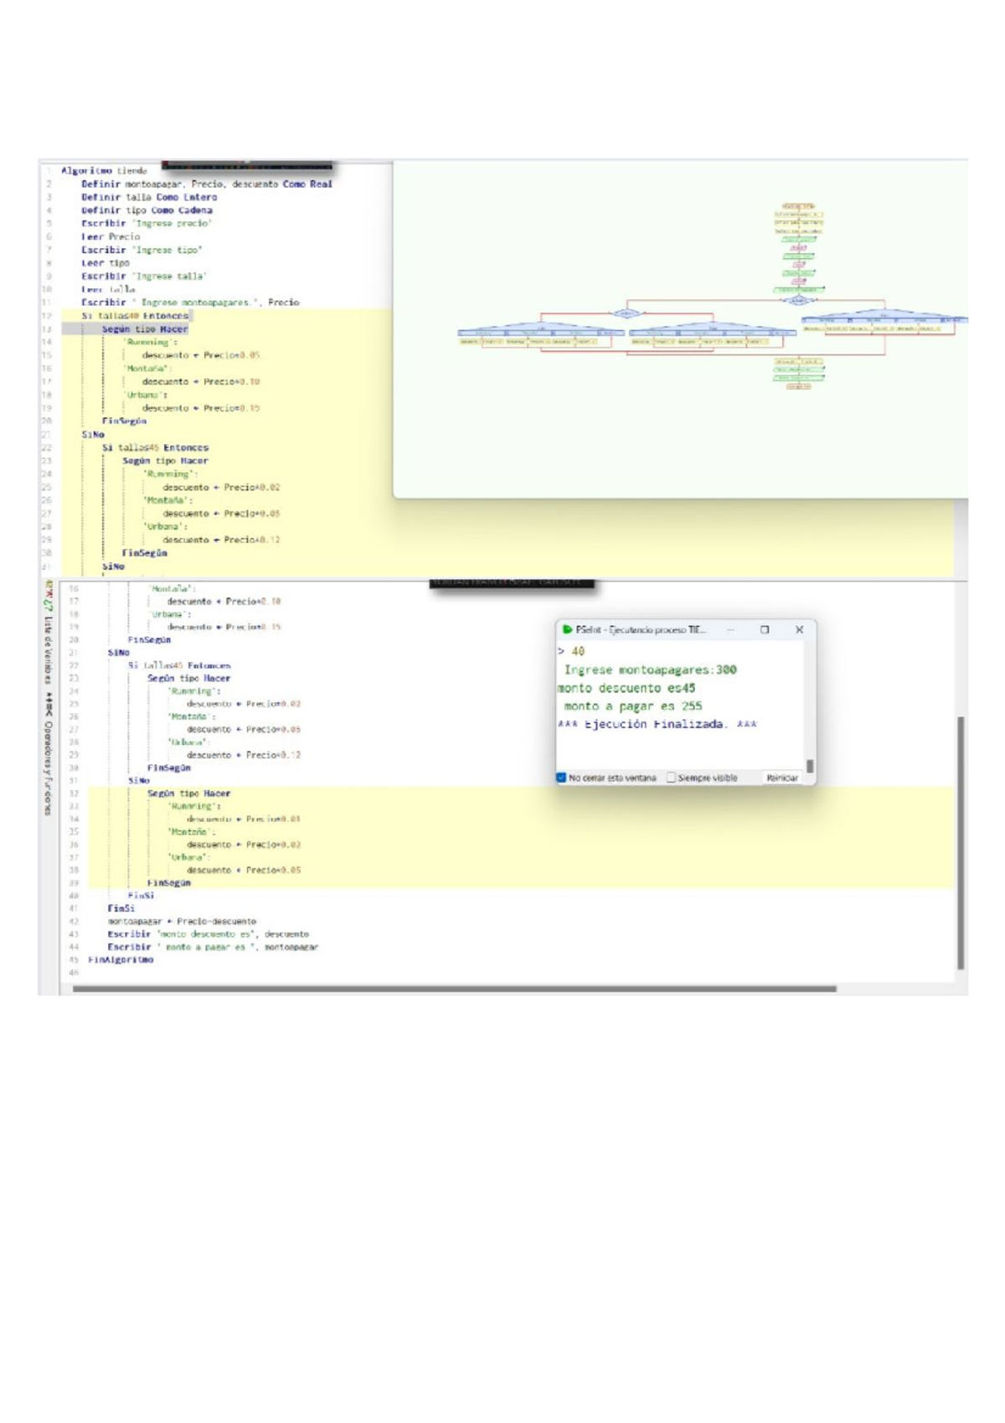
Task: Enable the Siempre visible checkbox
Action: coord(671,778)
